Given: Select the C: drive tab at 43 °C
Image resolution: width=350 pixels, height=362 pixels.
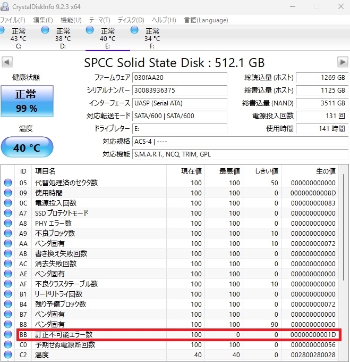Looking at the screenshot, I should pos(18,38).
